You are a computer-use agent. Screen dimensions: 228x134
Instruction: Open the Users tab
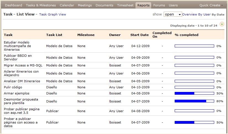pyautogui.click(x=173, y=5)
